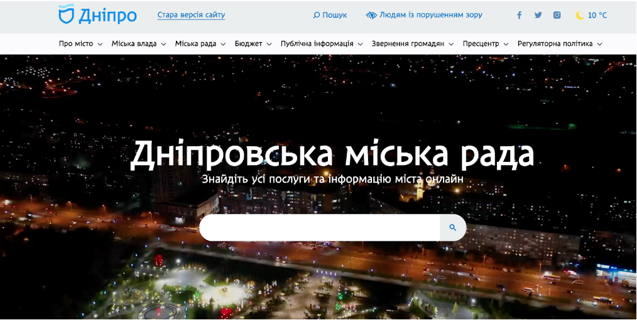Click into the large hero search field
This screenshot has width=637, height=320.
pos(319,228)
